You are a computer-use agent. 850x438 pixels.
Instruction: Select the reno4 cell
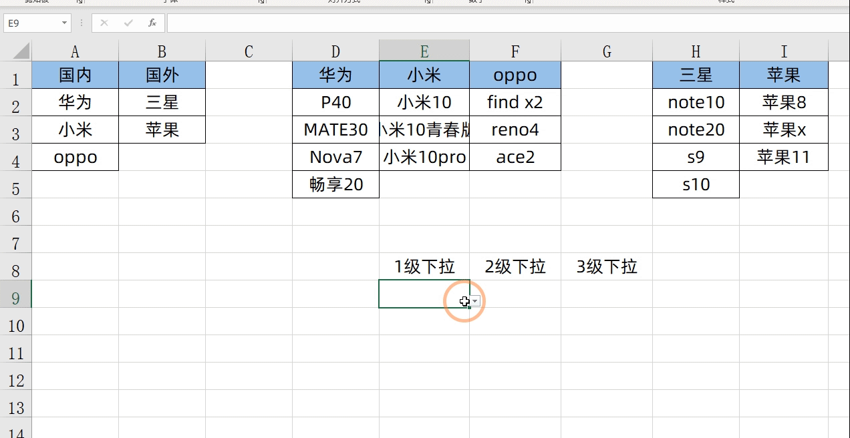coord(515,130)
